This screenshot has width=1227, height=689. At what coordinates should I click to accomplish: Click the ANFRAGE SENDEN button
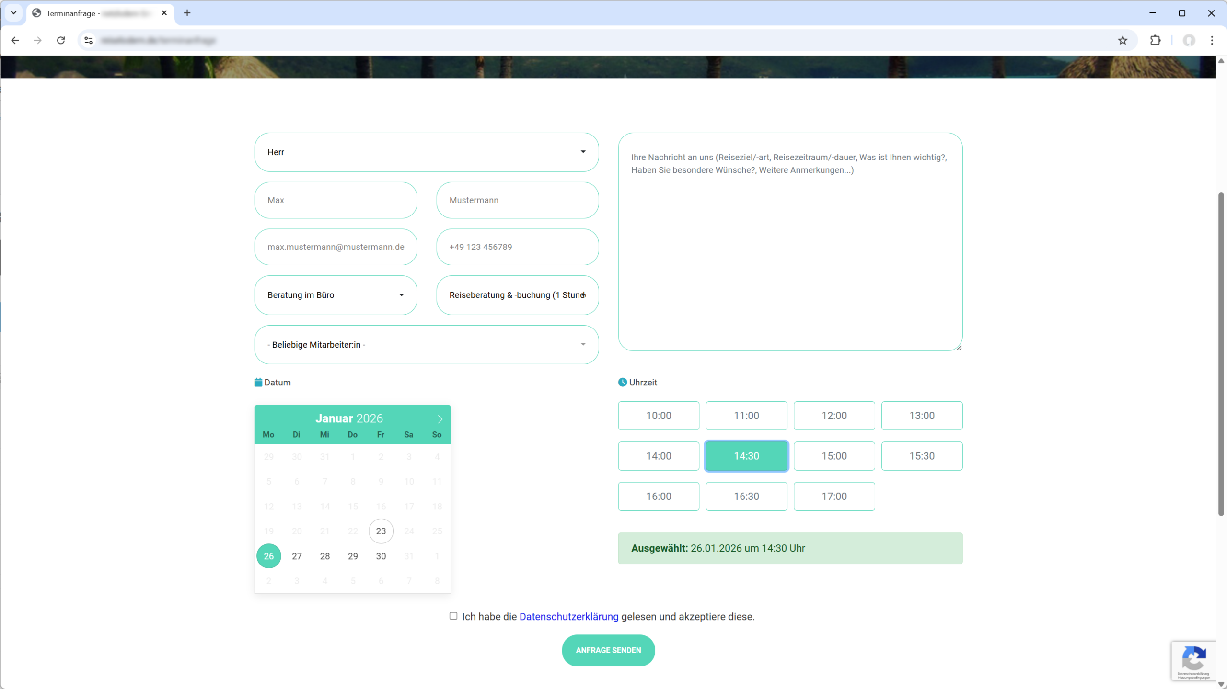[x=608, y=650]
